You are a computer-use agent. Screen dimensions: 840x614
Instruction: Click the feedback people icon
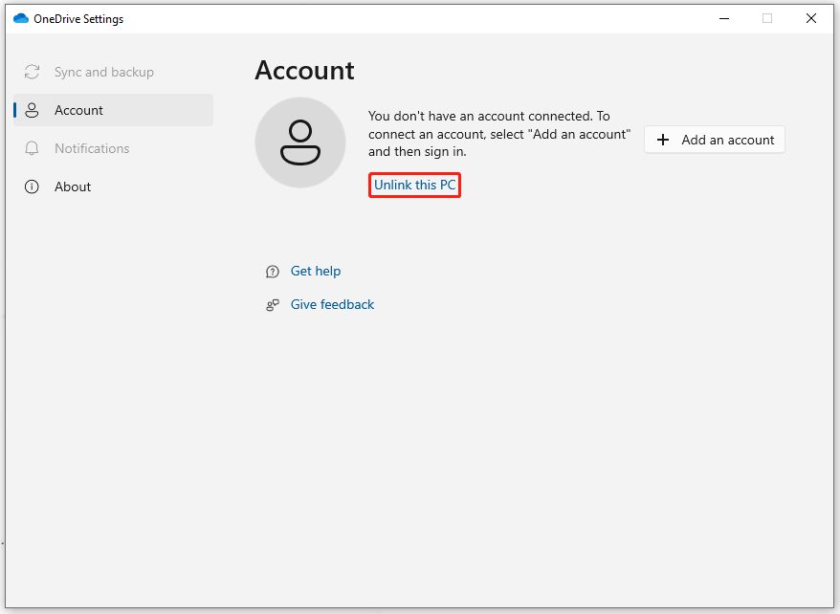pos(273,305)
